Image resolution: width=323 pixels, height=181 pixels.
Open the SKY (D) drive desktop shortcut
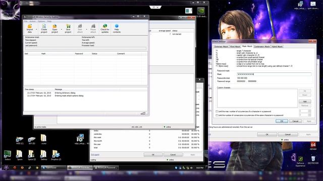click(32, 140)
